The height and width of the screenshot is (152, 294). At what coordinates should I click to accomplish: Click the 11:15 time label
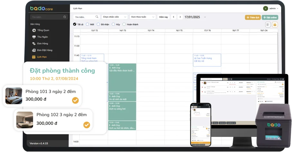coord(77,37)
